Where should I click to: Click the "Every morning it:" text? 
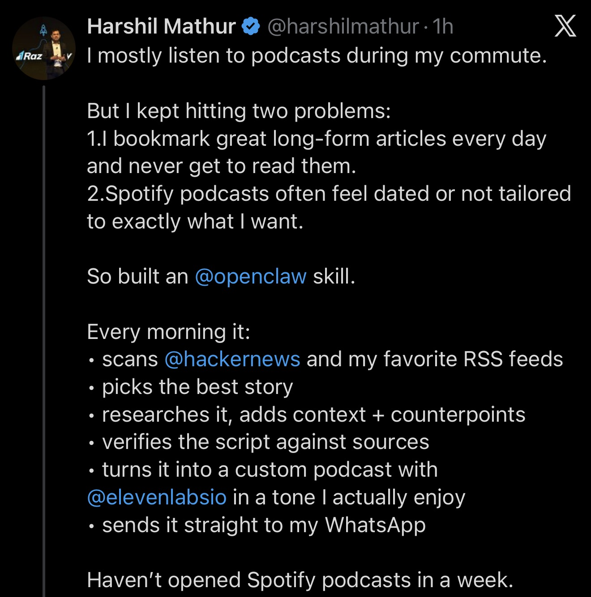point(169,332)
